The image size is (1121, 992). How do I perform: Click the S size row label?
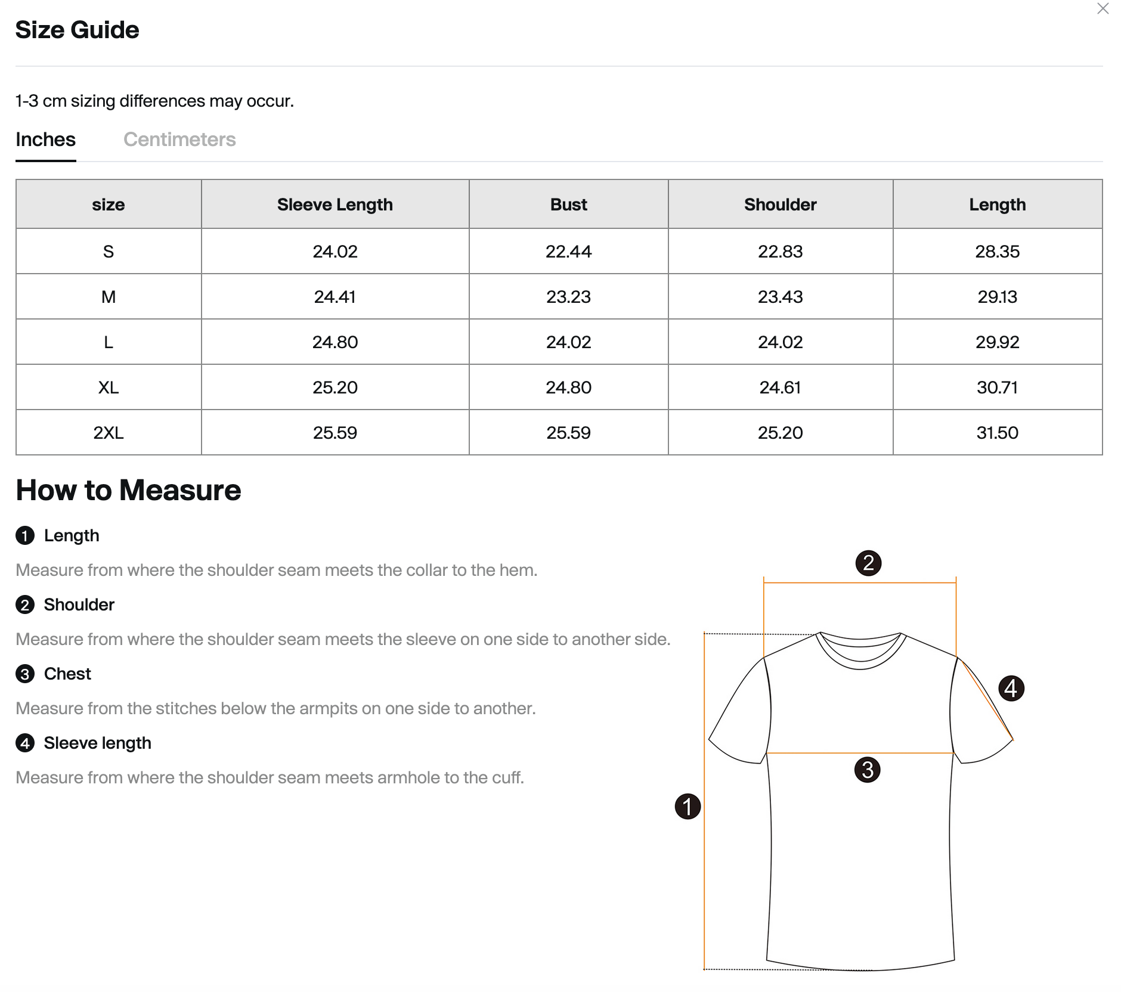point(109,252)
